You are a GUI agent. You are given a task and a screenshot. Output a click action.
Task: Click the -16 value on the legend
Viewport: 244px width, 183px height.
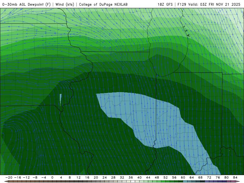17,178
